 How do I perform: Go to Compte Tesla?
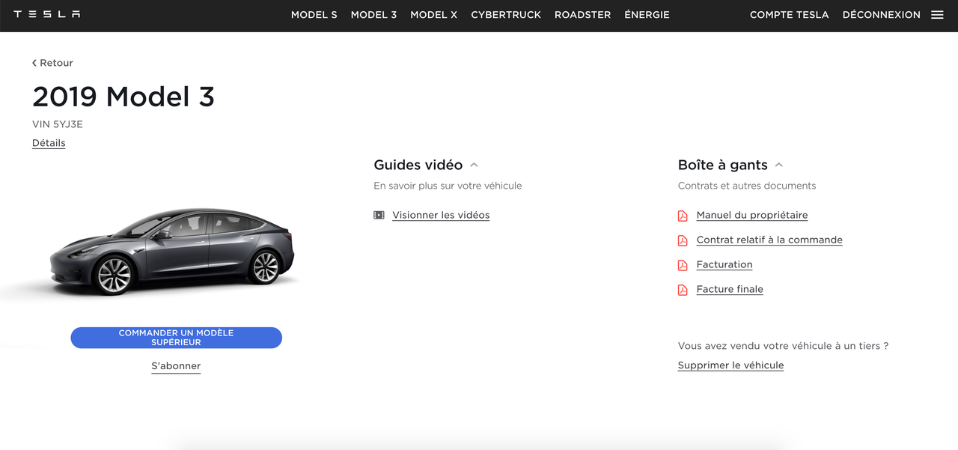point(789,14)
